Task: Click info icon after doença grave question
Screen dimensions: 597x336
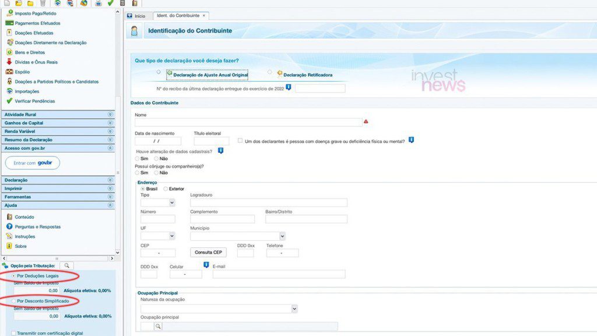Action: click(411, 140)
